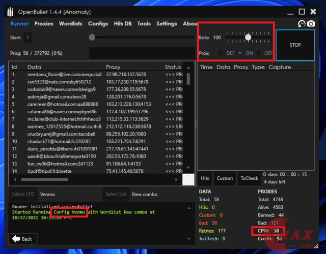The height and width of the screenshot is (254, 326).
Task: Click the Bots count slider handle
Action: (248, 37)
